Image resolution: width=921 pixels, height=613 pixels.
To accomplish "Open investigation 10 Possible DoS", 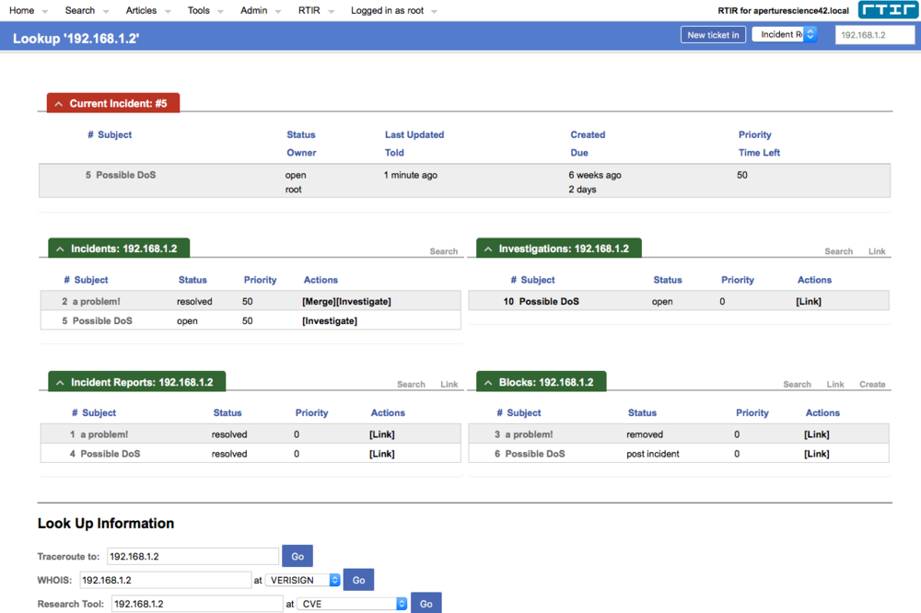I will tap(549, 301).
